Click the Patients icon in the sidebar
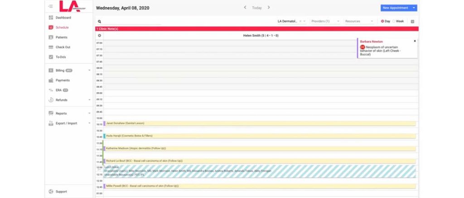 pos(51,37)
